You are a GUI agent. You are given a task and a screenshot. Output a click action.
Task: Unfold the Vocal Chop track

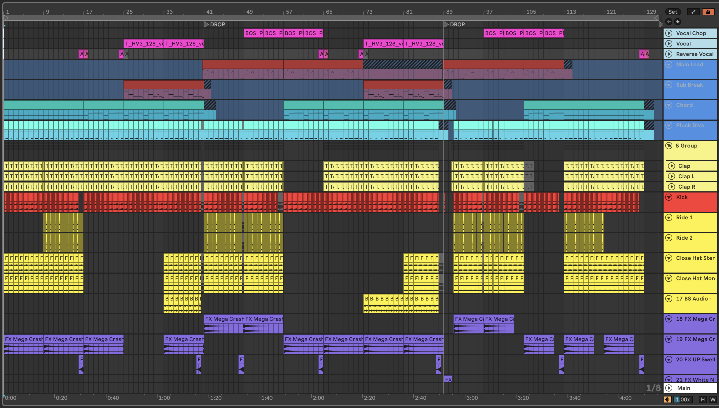[669, 33]
